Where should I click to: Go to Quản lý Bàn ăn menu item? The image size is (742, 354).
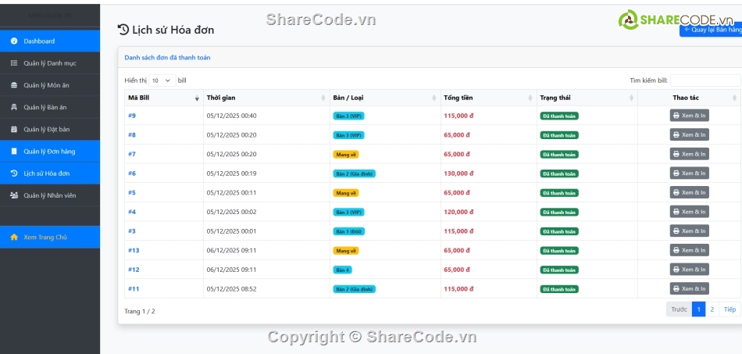[x=50, y=107]
